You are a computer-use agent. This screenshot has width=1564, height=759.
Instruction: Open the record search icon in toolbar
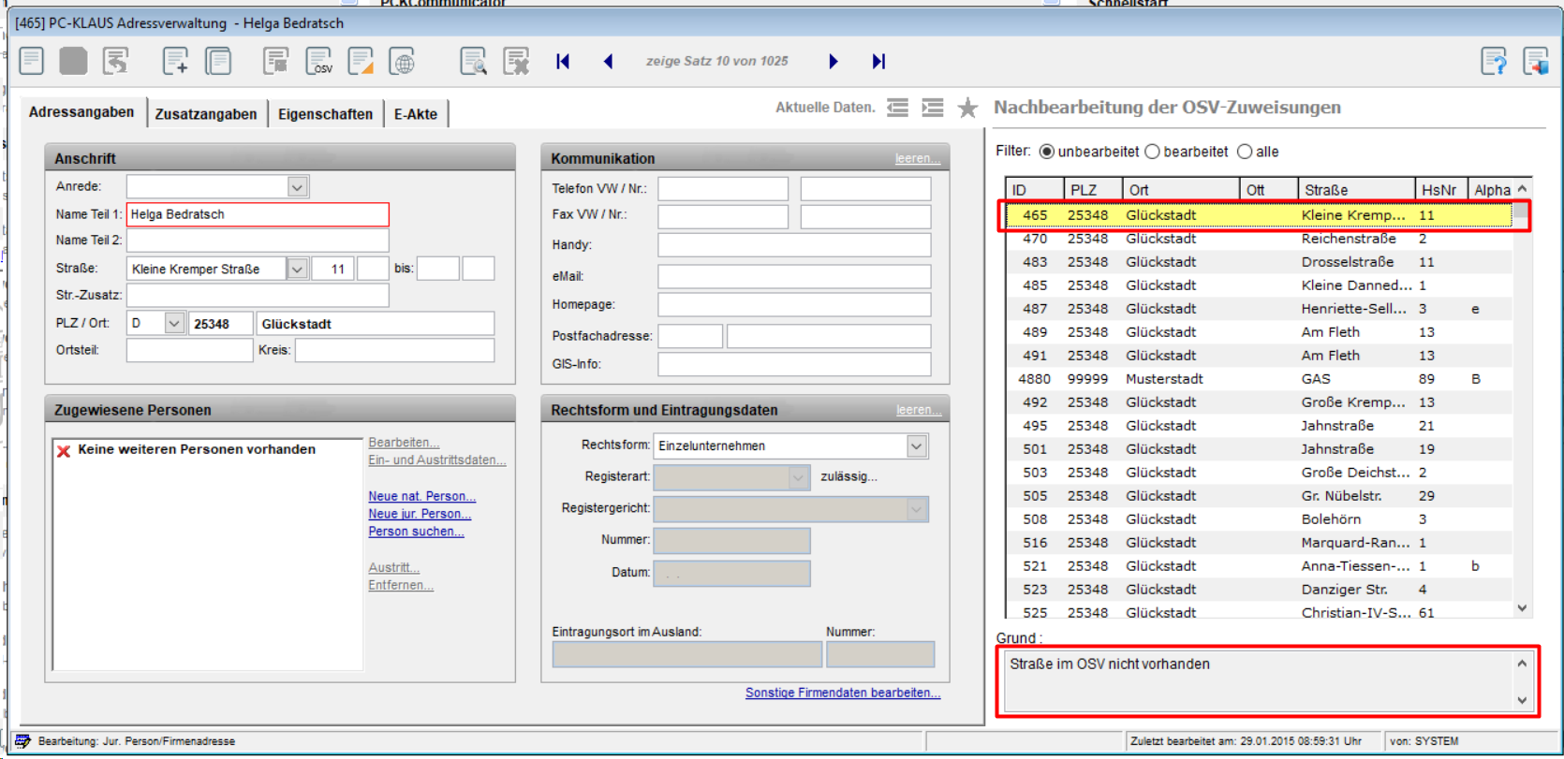click(473, 62)
